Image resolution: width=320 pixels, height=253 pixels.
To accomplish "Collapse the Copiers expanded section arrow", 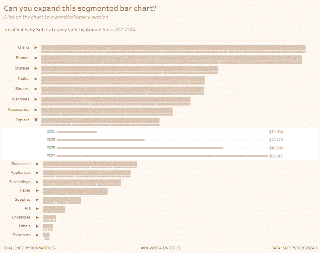I will (36, 120).
